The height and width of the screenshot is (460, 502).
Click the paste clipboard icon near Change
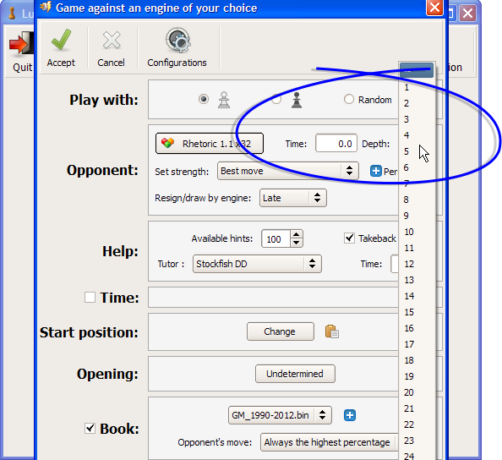coord(331,331)
